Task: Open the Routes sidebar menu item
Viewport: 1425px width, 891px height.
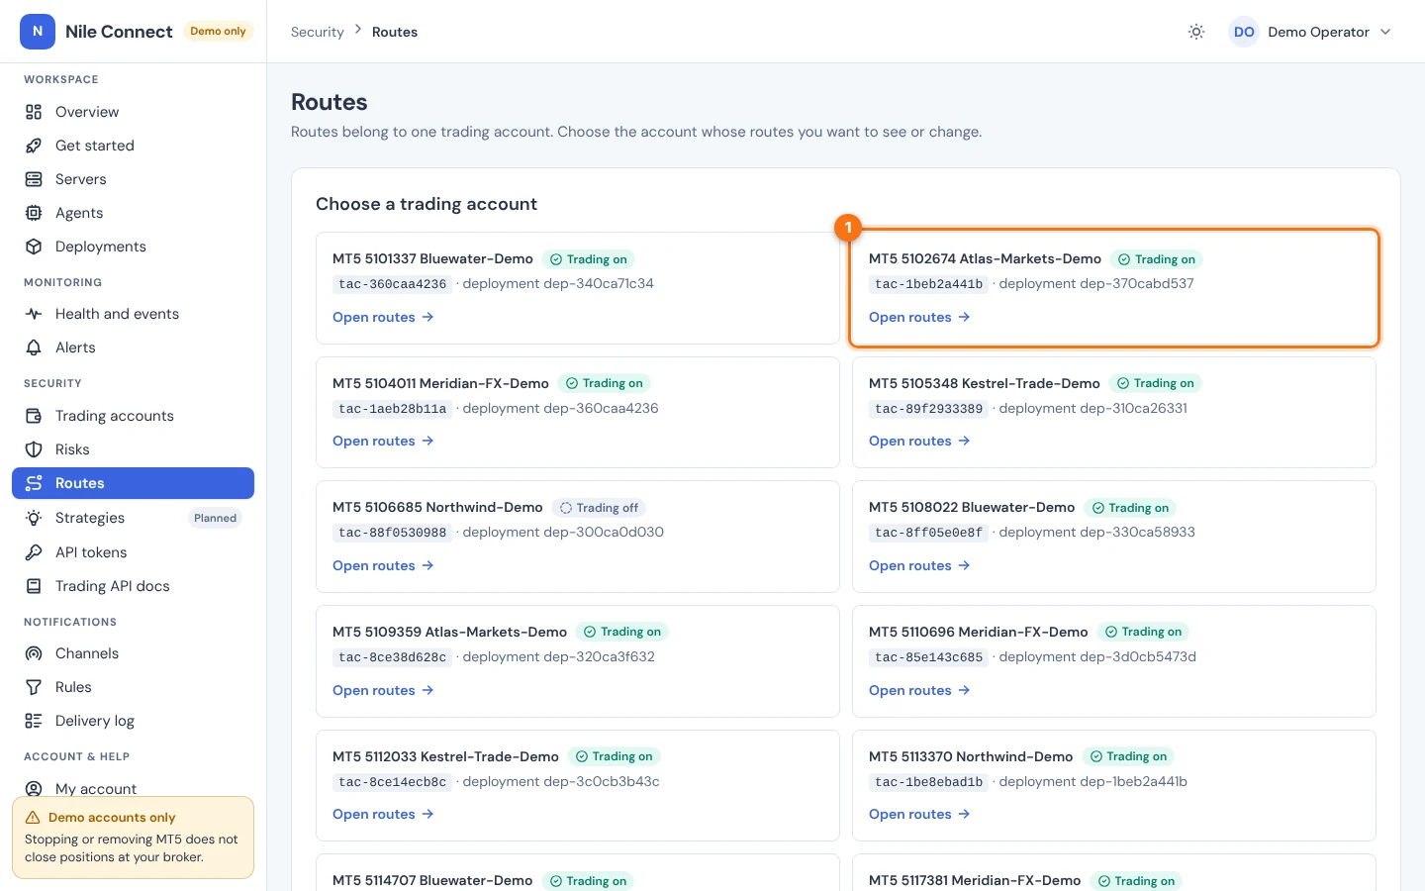Action: click(133, 483)
